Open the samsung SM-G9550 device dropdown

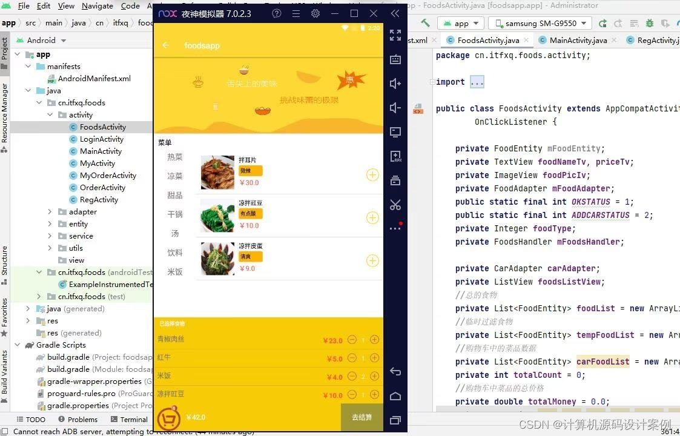pos(540,24)
